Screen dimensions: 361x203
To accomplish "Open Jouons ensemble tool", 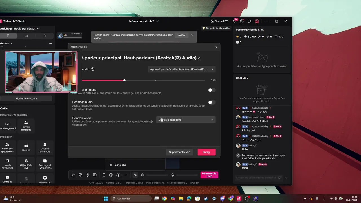I will tap(45, 148).
